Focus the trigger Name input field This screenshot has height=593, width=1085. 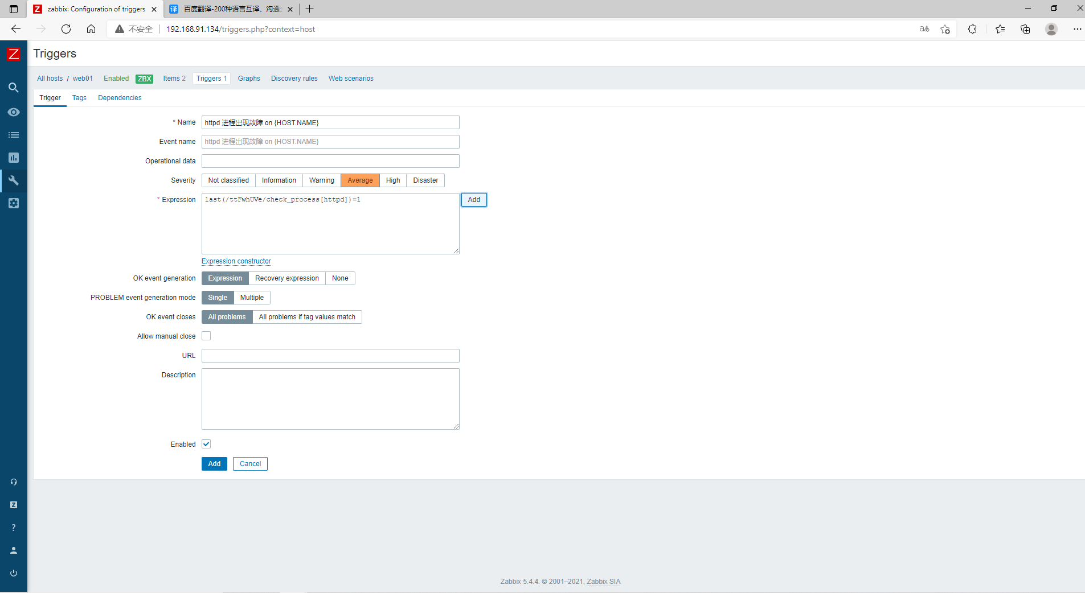coord(330,122)
